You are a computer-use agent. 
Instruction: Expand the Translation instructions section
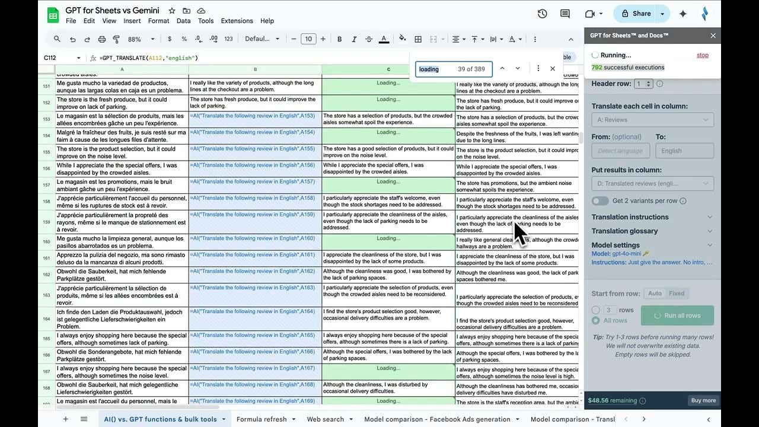pyautogui.click(x=652, y=217)
